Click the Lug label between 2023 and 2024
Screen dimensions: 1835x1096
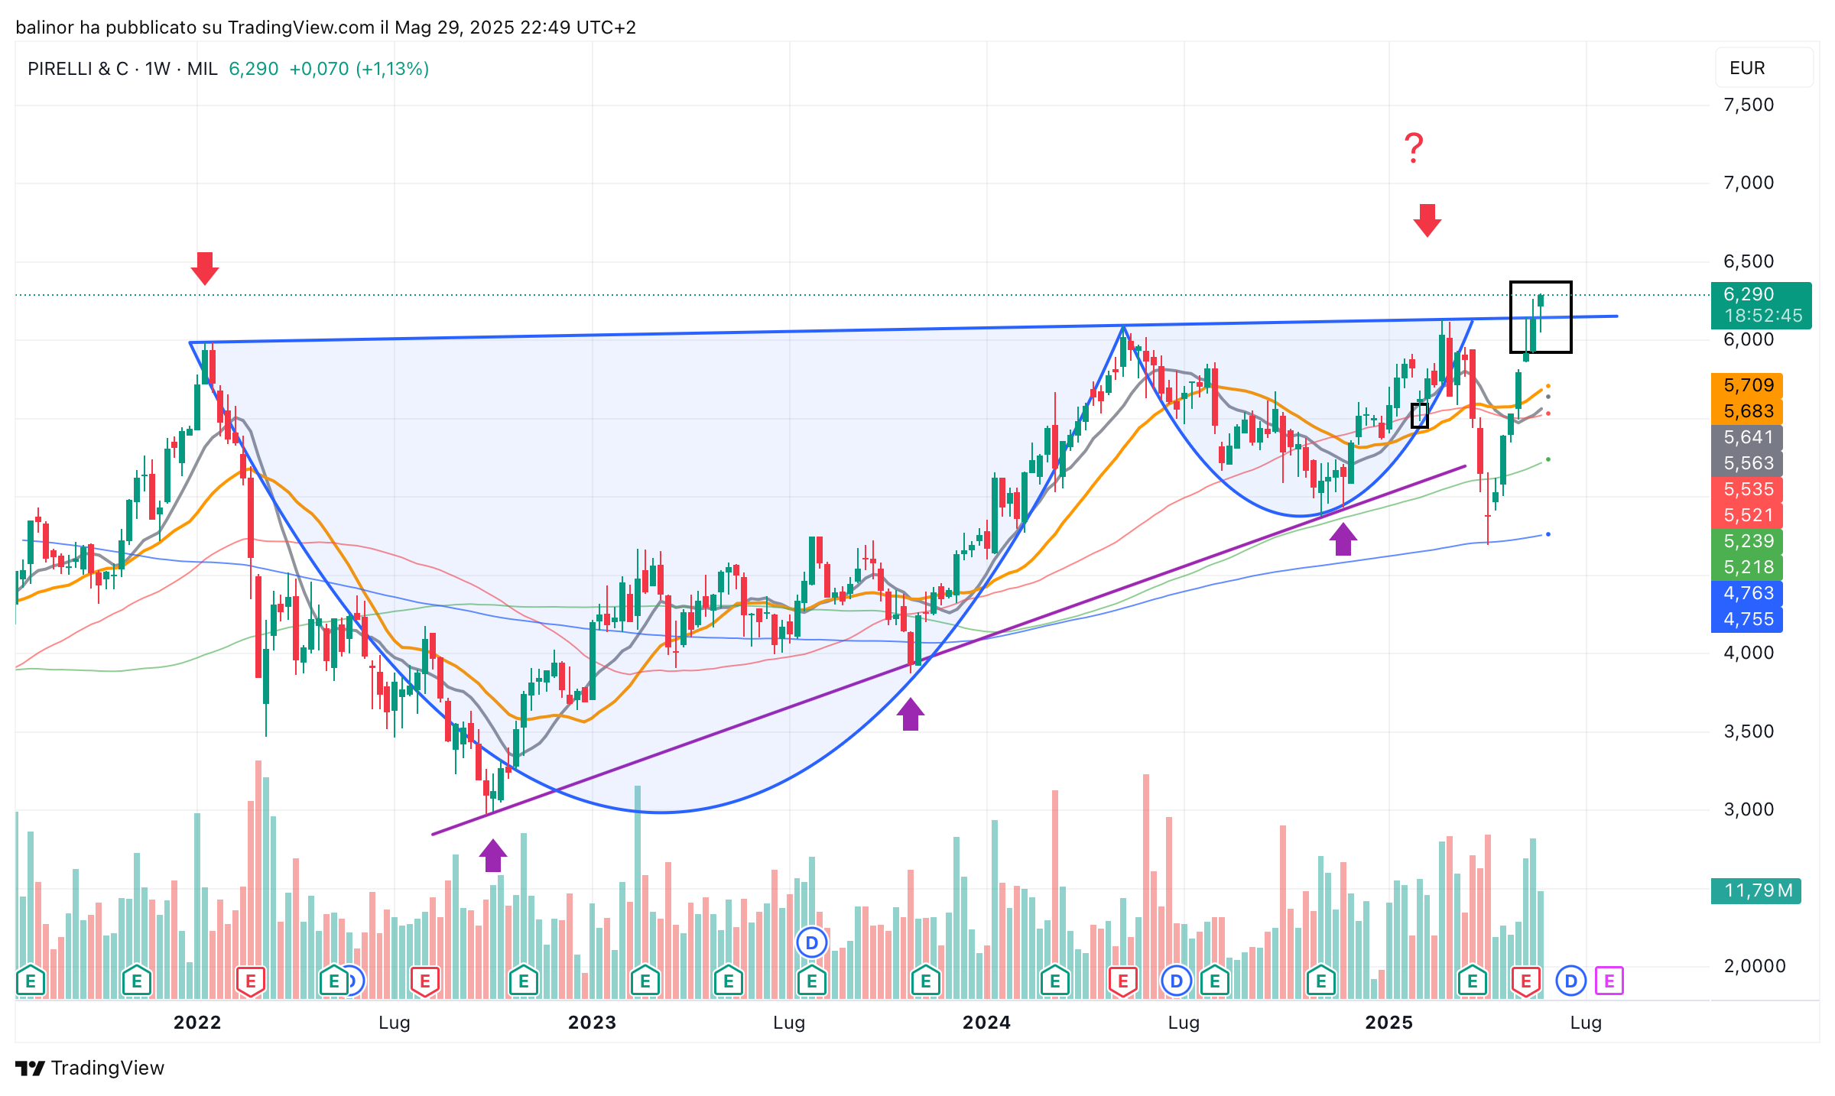point(789,1023)
